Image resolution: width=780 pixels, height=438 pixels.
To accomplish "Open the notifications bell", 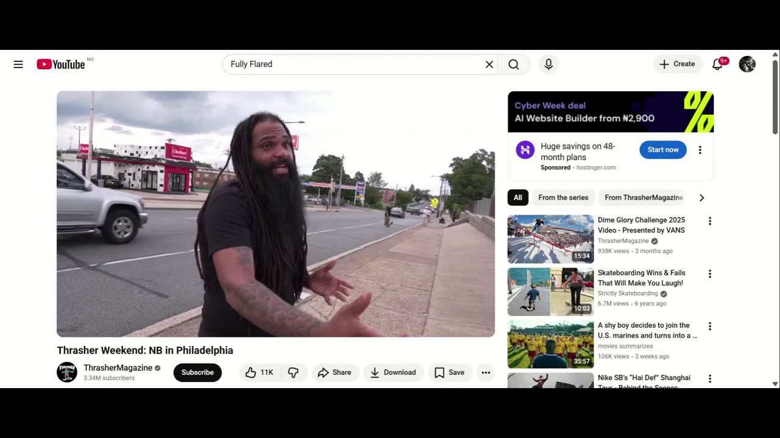I will tap(718, 64).
